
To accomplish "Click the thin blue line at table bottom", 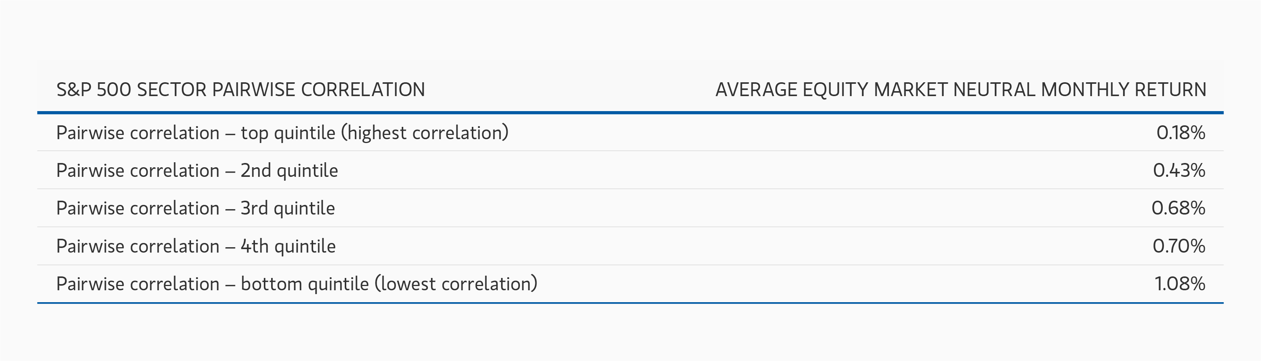I will 630,303.
